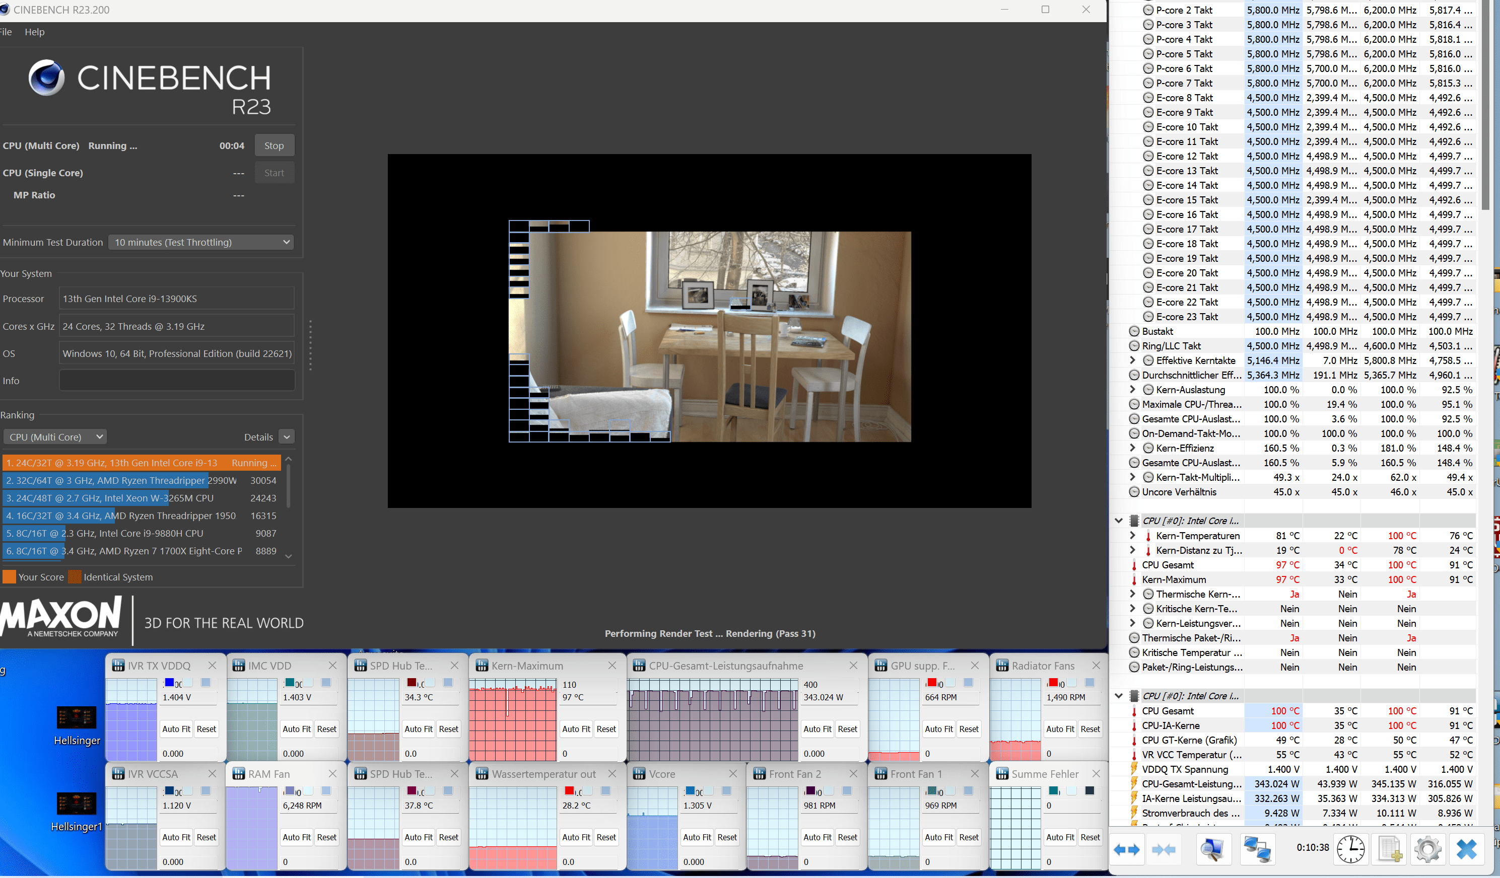Expand the Kern-Distanz zu Tj... row

click(1132, 550)
